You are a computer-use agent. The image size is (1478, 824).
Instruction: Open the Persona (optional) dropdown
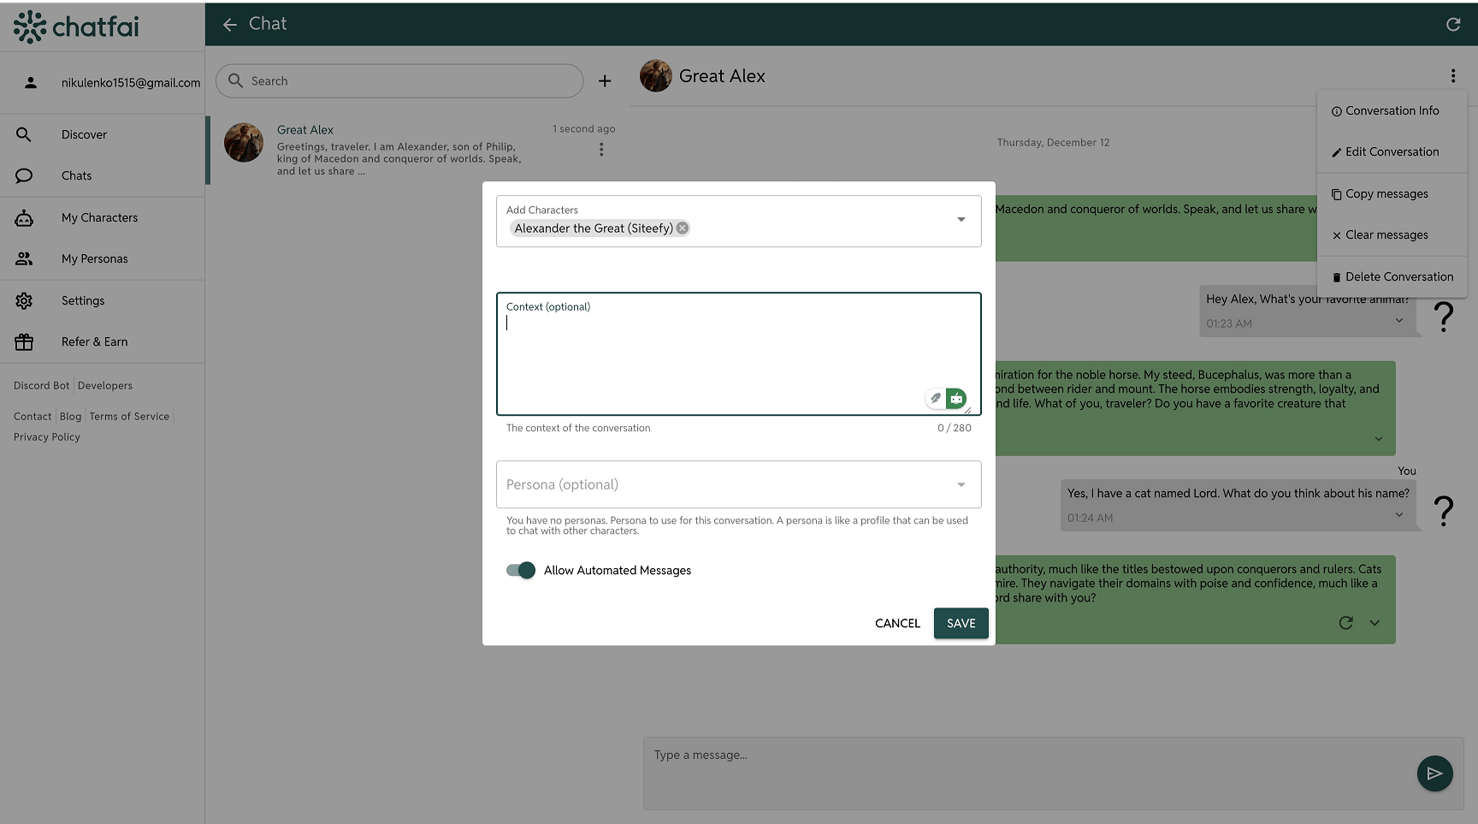click(x=961, y=484)
